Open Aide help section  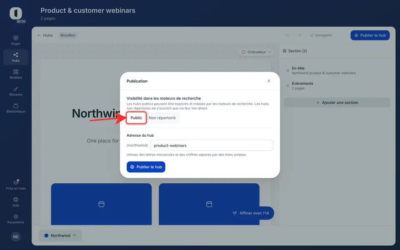click(x=15, y=202)
